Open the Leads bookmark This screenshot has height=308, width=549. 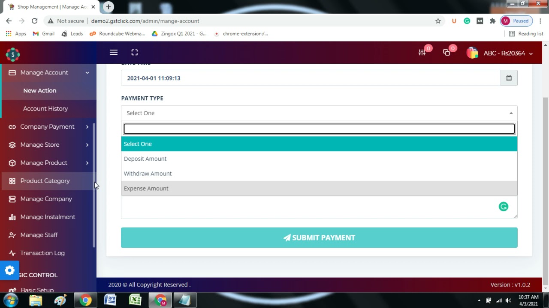point(72,34)
